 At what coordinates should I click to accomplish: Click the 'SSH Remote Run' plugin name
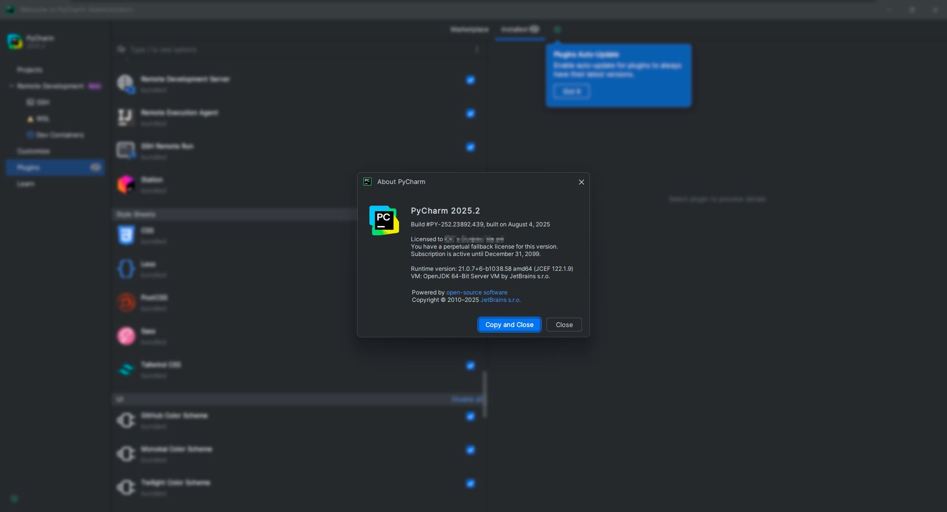click(x=167, y=146)
